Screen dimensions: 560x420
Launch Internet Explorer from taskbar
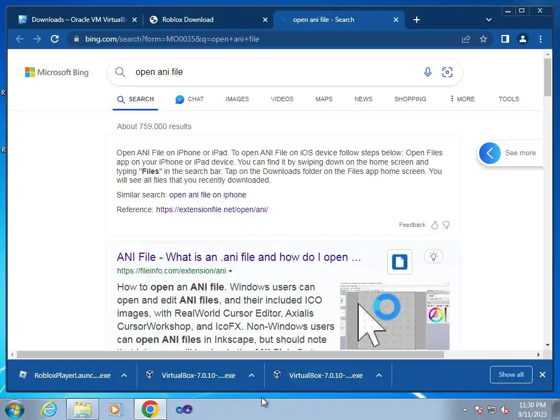click(x=49, y=409)
